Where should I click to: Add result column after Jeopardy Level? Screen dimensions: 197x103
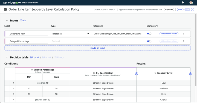click(x=190, y=74)
